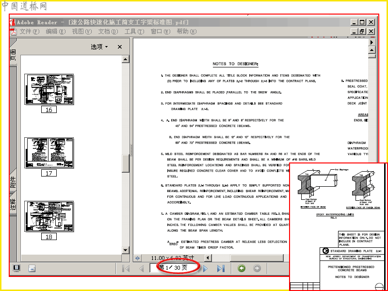The width and height of the screenshot is (388, 291).
Task: Switch to the 注释 side tab
Action: [x=13, y=204]
